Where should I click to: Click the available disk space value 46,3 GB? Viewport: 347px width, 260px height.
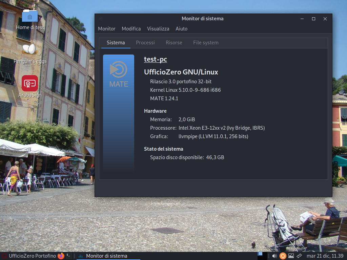pos(215,157)
